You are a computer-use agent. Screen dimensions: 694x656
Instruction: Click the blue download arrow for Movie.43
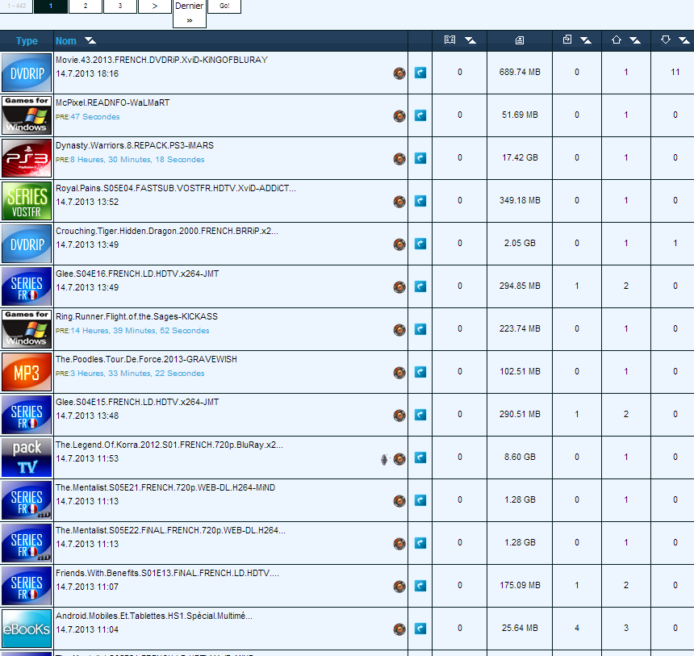(420, 73)
